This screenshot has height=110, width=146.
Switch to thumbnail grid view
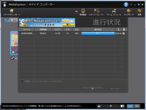[130, 106]
